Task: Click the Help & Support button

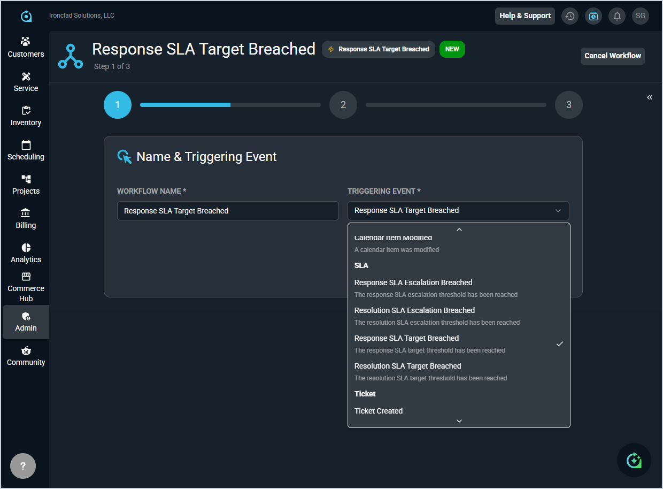Action: [x=525, y=16]
